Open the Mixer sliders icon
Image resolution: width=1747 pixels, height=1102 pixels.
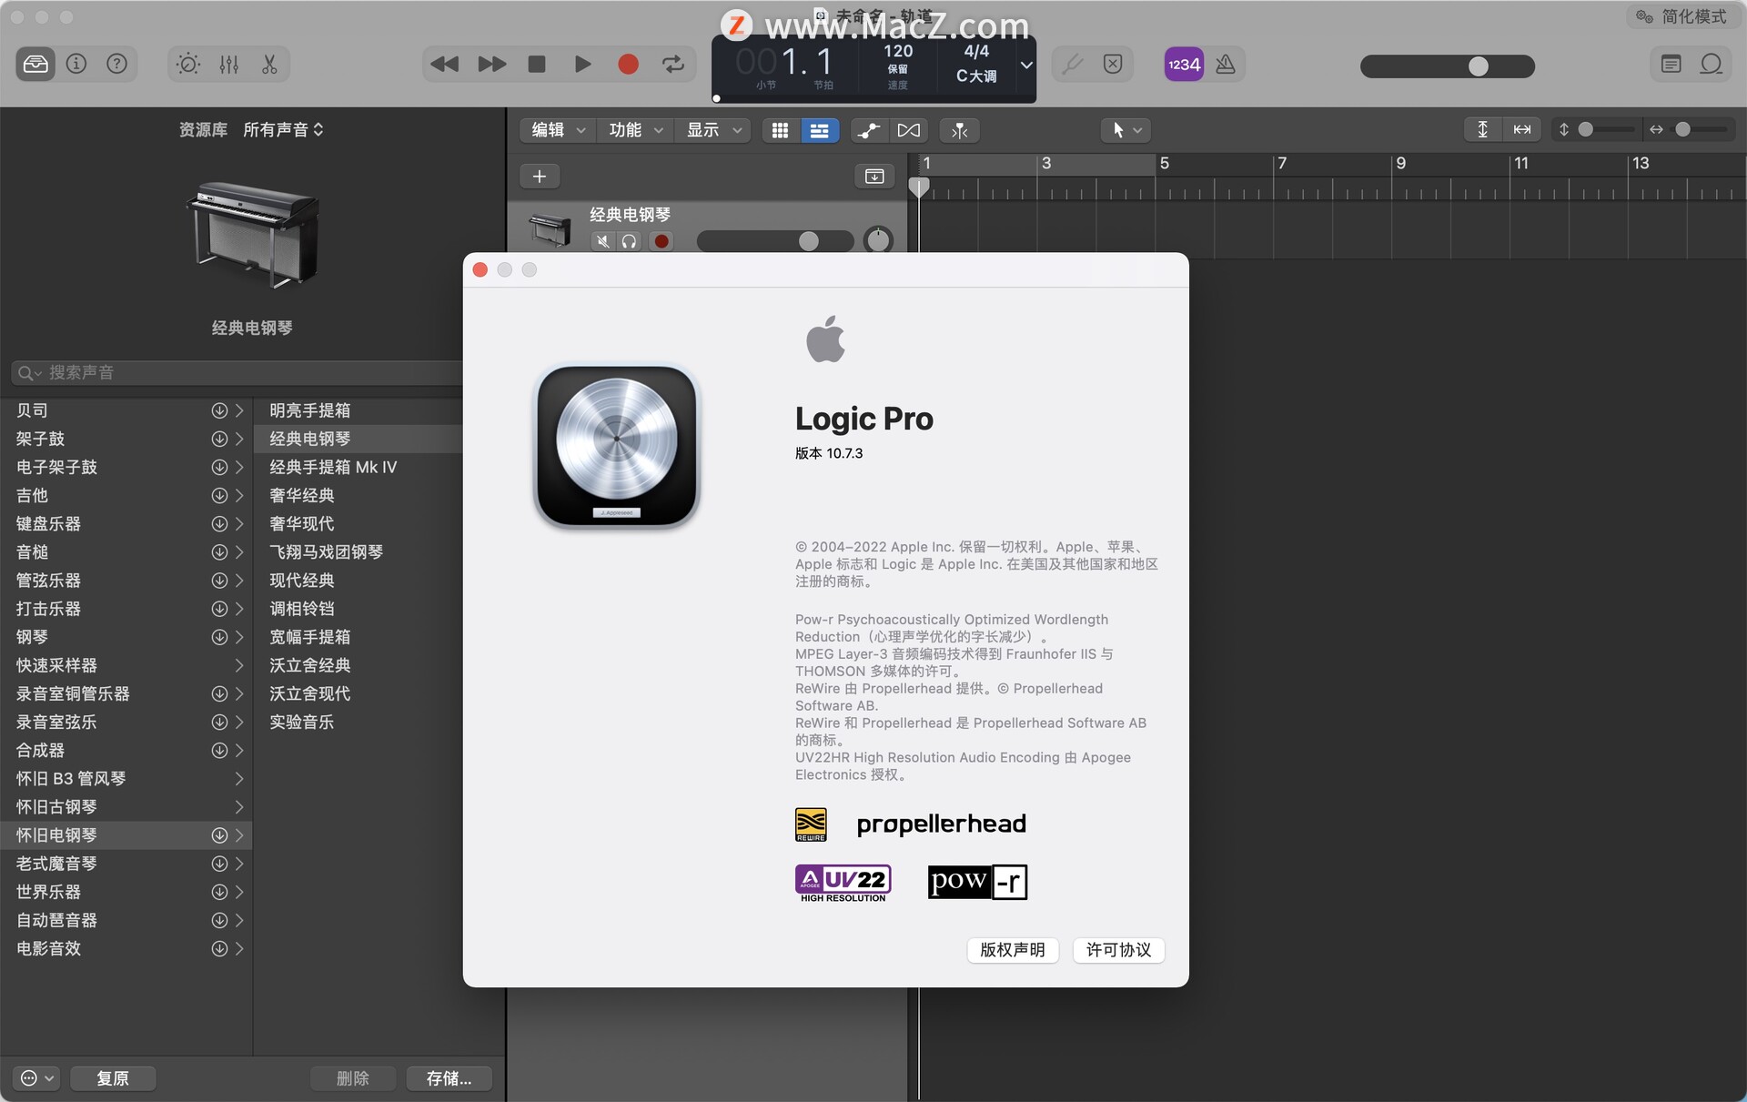click(x=228, y=65)
